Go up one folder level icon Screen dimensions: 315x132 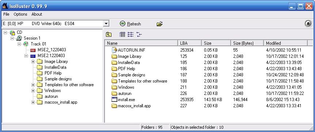(x=109, y=35)
